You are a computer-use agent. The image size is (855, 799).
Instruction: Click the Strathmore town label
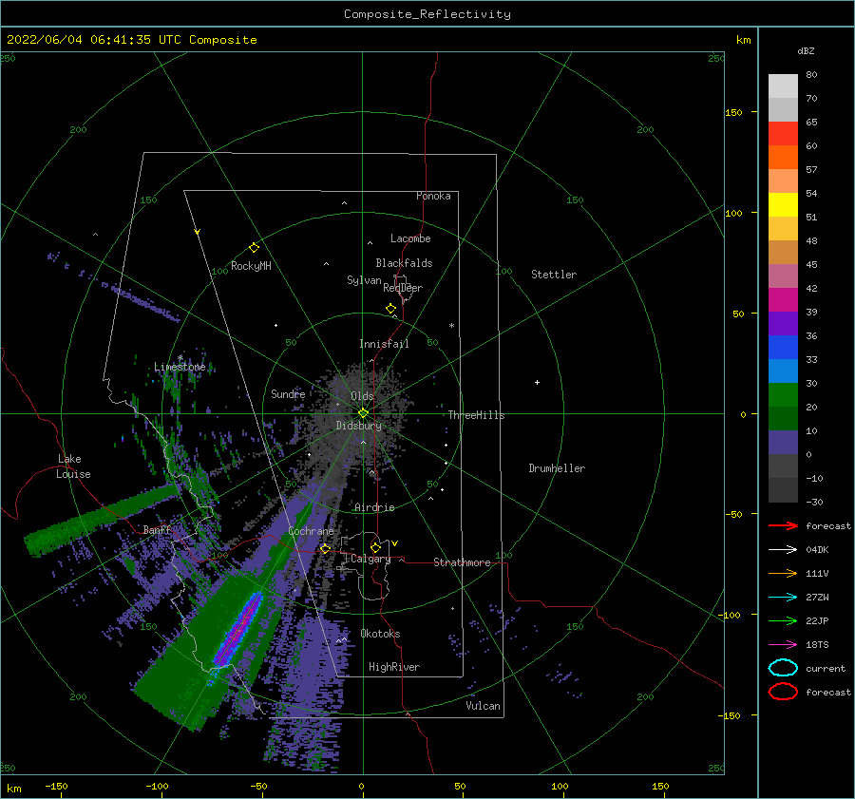click(462, 562)
